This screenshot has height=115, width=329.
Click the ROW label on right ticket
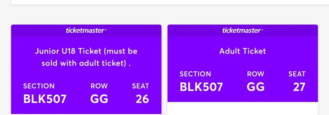coord(256,74)
